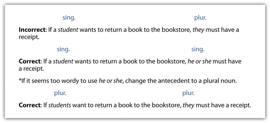This screenshot has width=270, height=123.
Task: Click the asterisk starting the note line
Action: pos(20,80)
